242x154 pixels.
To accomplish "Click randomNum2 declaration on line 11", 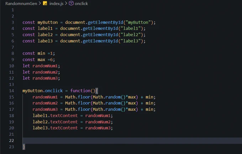I will 45,72.
